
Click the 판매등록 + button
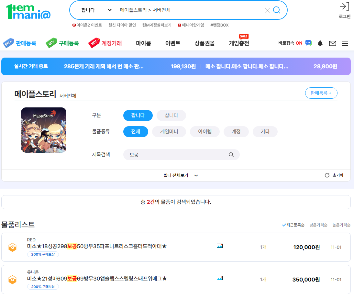coord(321,93)
